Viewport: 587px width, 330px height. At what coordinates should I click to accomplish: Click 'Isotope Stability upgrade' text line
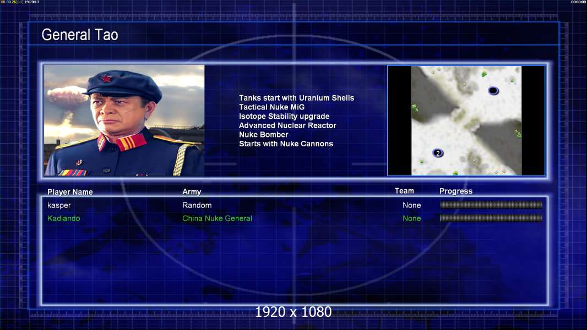tap(284, 116)
